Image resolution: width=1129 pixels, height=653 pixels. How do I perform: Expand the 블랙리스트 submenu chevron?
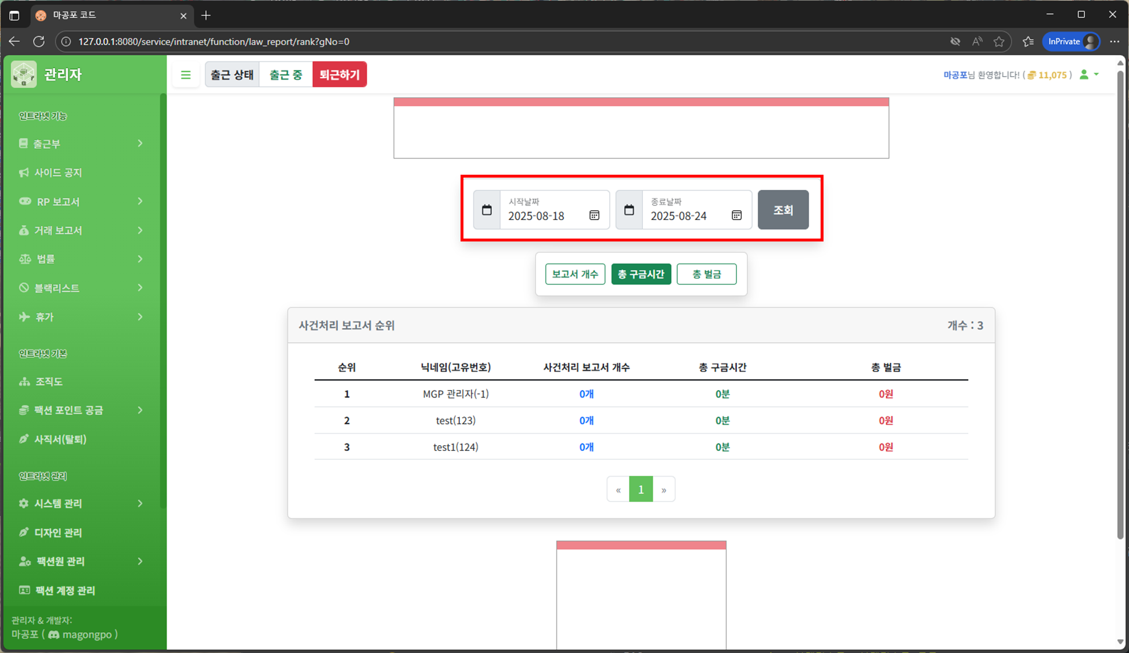click(140, 288)
